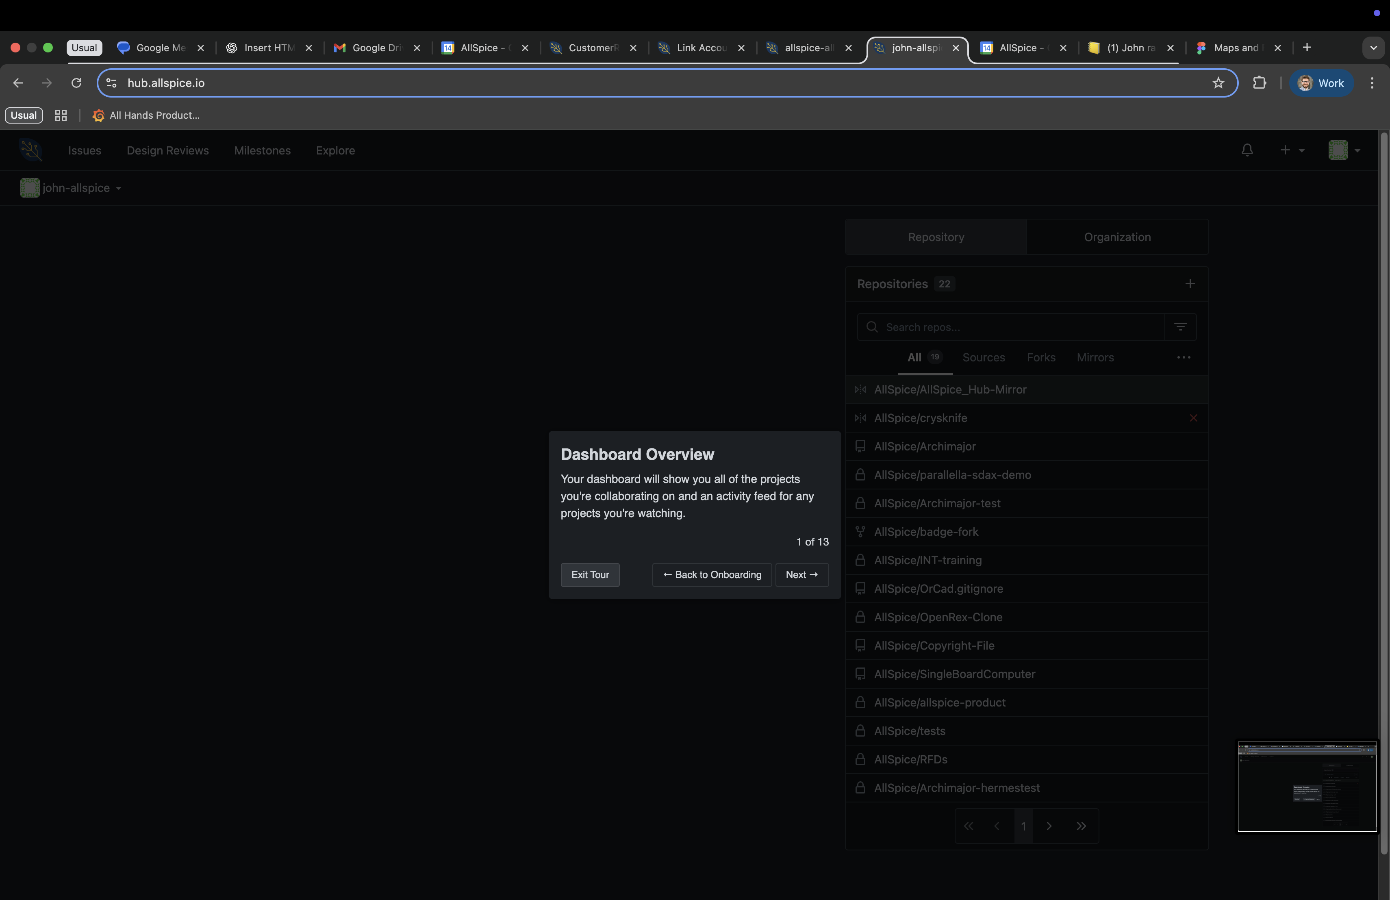Click the page vertical scrollbar
This screenshot has width=1390, height=900.
(x=1383, y=493)
